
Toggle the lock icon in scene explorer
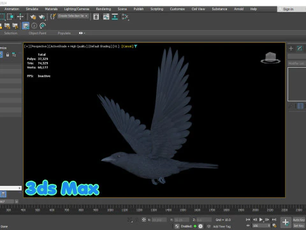click(x=8, y=55)
